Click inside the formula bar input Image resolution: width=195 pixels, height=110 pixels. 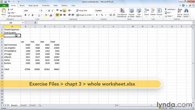[x=115, y=23]
